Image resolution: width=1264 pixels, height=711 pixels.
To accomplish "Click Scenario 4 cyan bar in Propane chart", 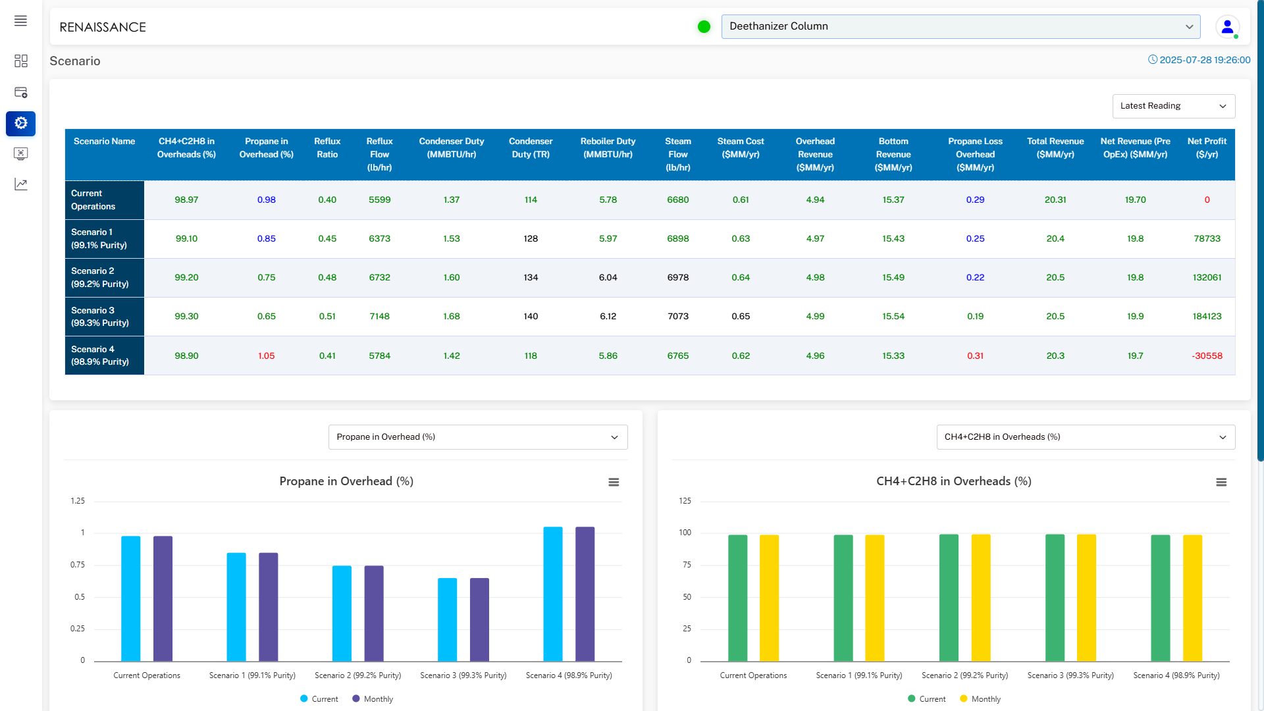I will coord(552,592).
